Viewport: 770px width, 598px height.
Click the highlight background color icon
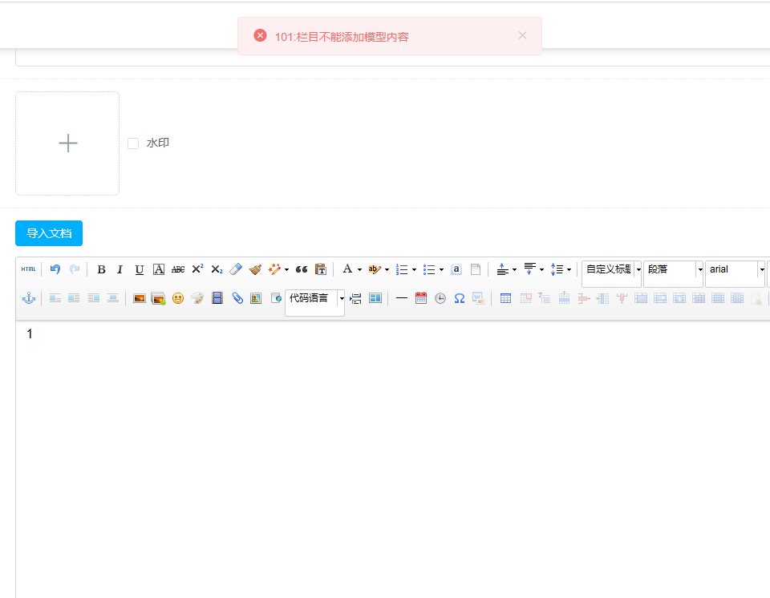375,269
